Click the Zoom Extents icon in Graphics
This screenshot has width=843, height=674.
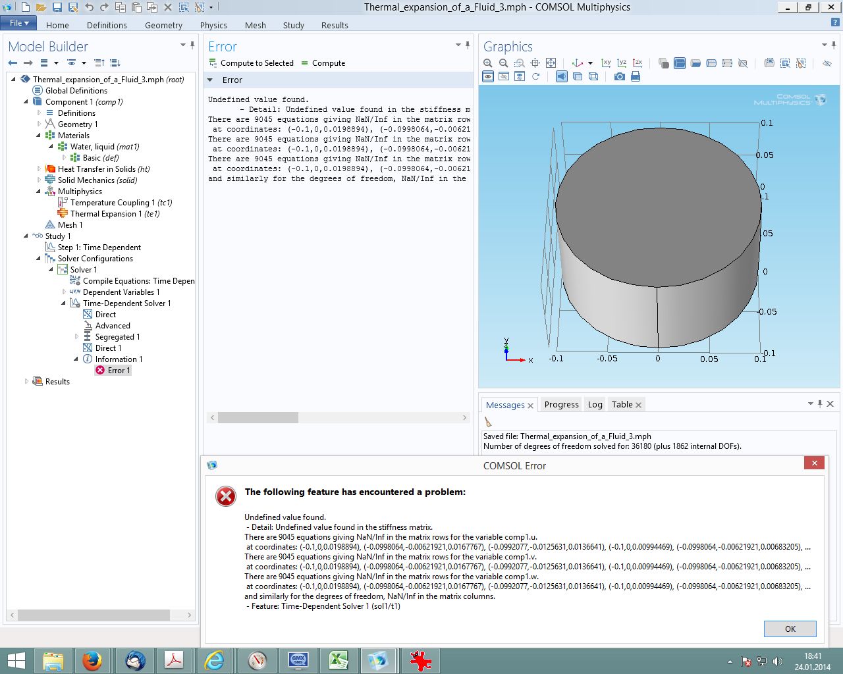551,63
